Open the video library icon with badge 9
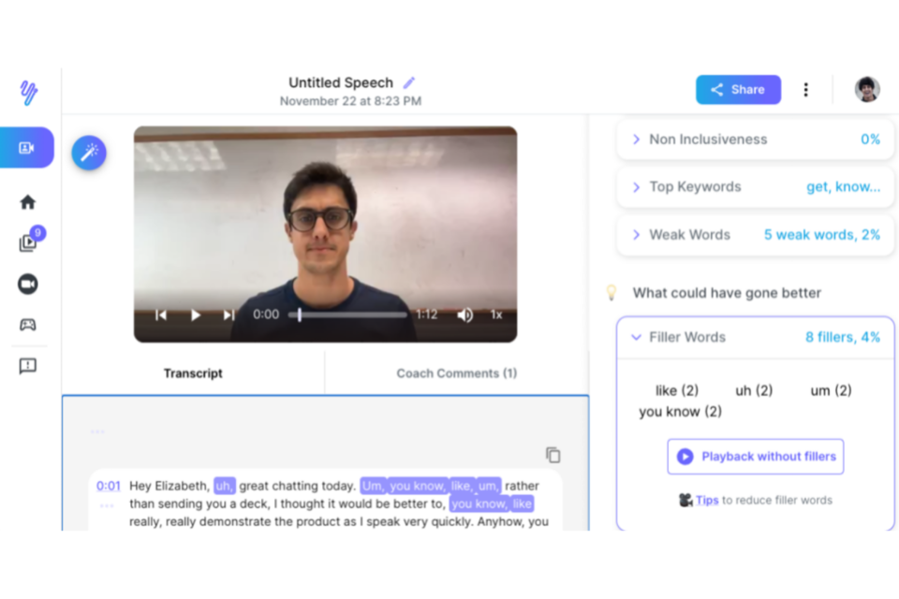This screenshot has height=599, width=899. pos(28,242)
